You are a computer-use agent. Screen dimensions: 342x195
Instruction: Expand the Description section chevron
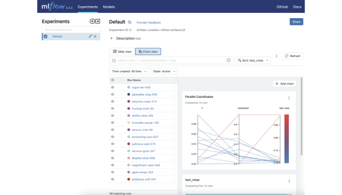[111, 38]
